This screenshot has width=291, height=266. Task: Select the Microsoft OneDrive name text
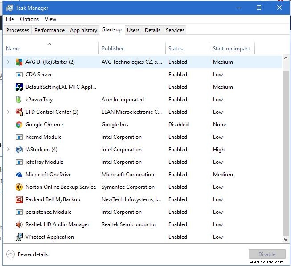[49, 175]
